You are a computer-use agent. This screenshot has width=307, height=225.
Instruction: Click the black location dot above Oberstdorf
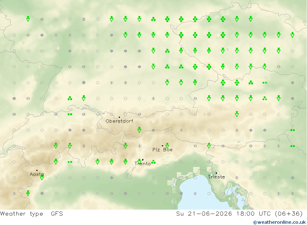point(119,117)
